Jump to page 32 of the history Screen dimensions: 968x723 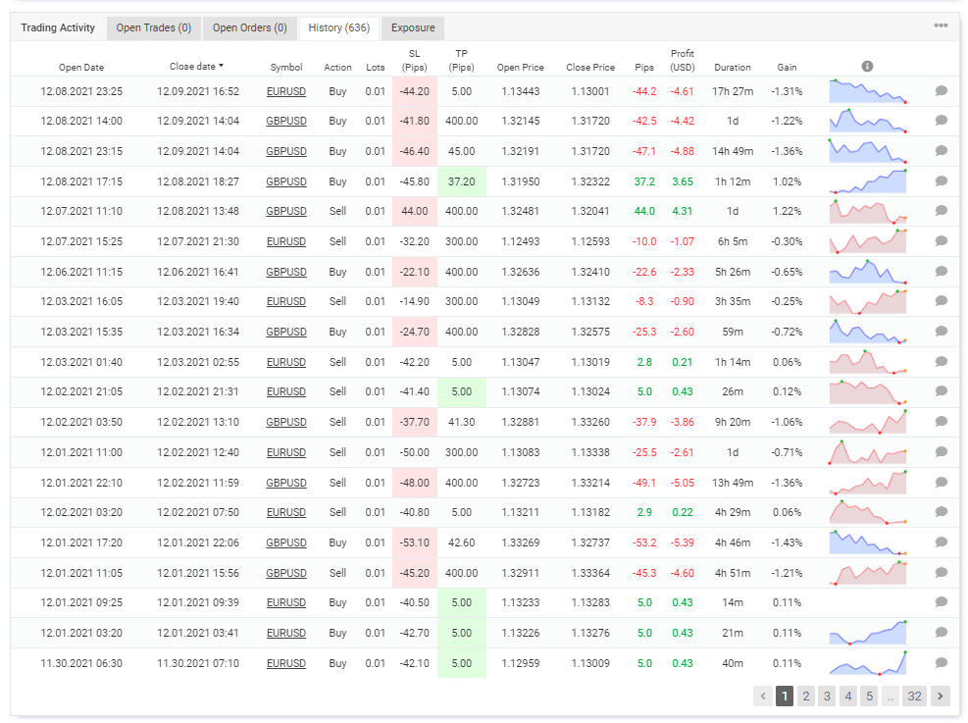point(914,696)
